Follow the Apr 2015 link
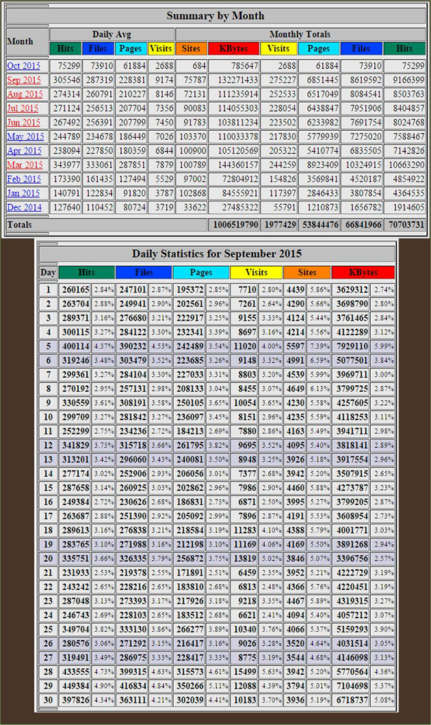 (24, 151)
